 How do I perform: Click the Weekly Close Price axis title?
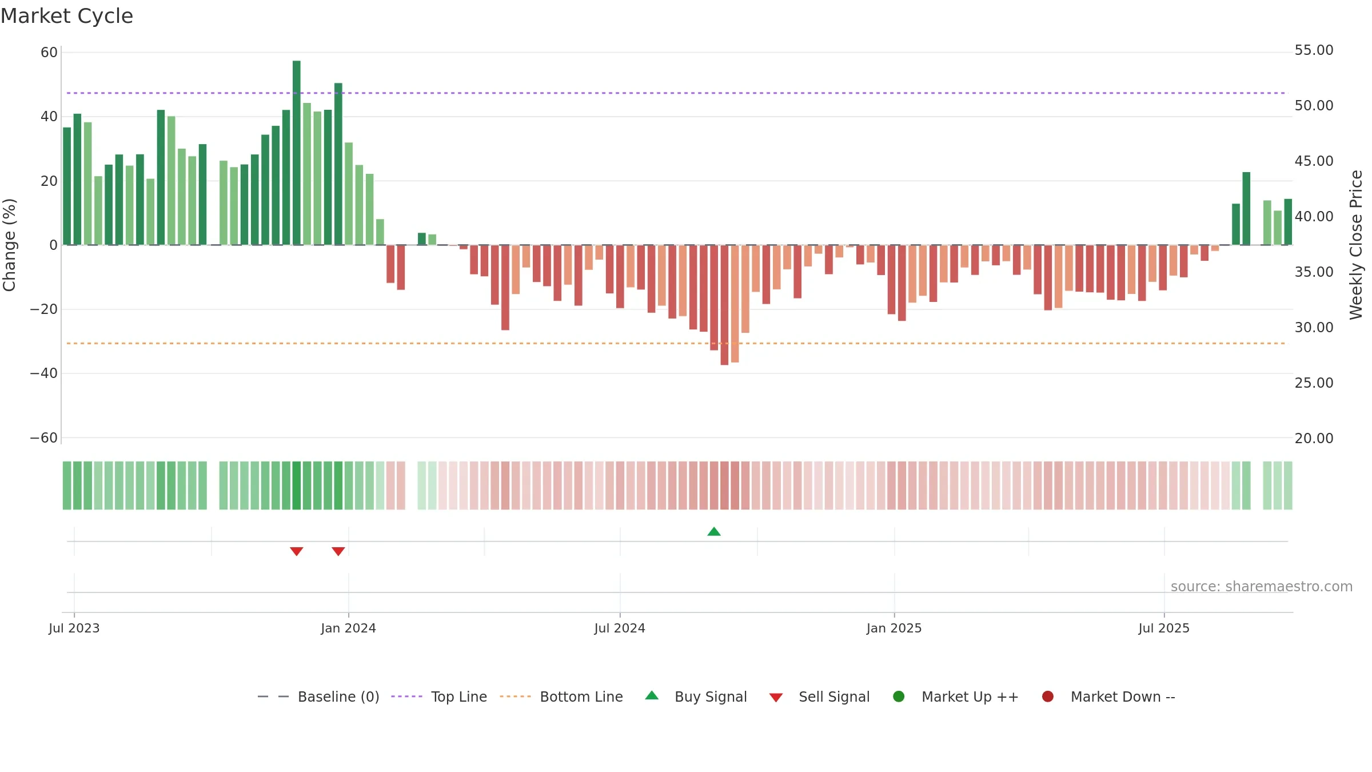[x=1356, y=245]
